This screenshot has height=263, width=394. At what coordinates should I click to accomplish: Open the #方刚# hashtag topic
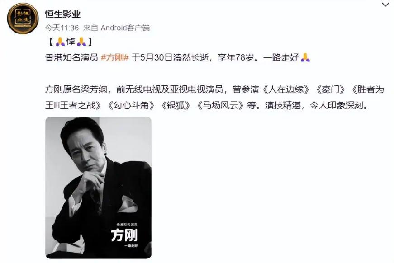coord(115,57)
